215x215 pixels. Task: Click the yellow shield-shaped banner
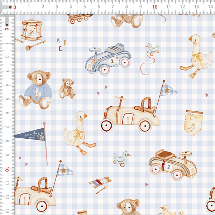point(194,123)
